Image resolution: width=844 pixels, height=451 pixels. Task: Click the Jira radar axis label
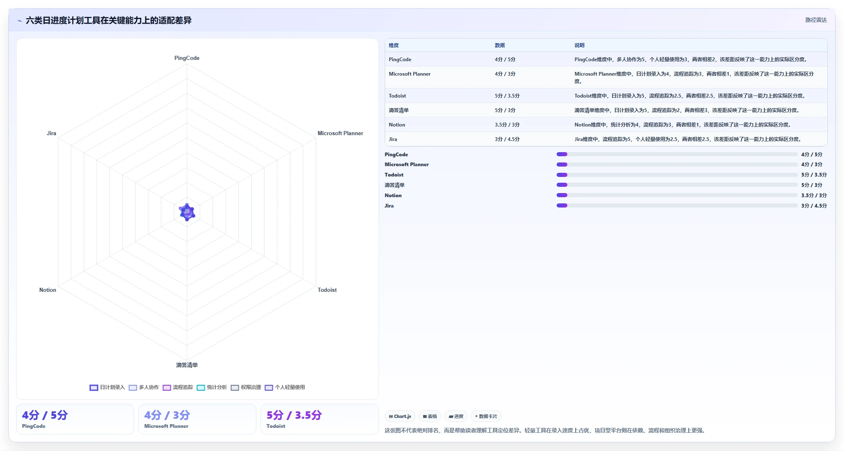[51, 134]
